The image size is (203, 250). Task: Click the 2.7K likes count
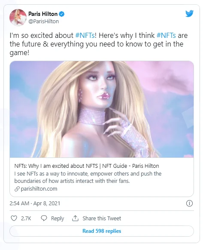[x=26, y=218]
